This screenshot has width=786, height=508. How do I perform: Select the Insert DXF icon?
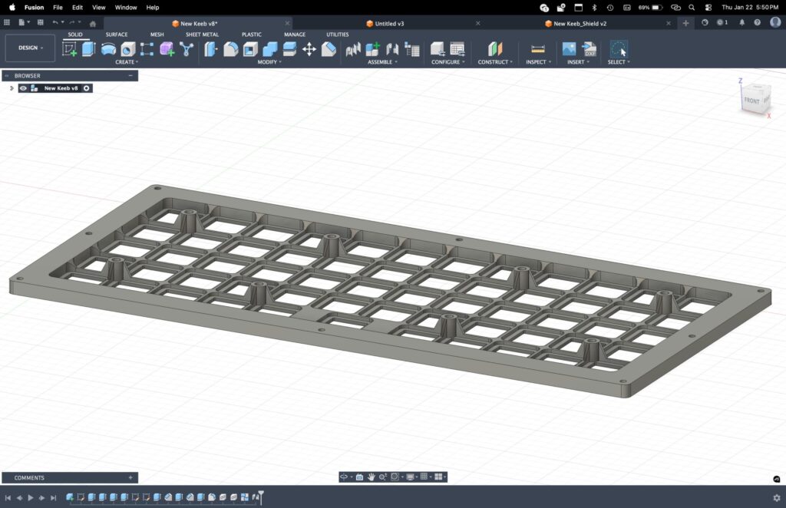point(589,49)
